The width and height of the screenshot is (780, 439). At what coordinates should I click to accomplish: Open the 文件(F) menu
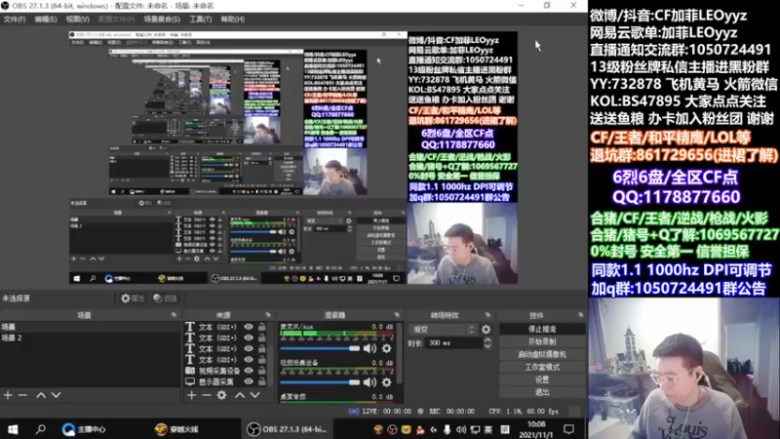[x=15, y=19]
